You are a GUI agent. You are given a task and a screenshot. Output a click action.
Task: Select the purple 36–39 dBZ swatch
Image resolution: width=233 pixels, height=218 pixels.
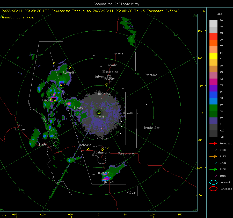tap(213, 88)
